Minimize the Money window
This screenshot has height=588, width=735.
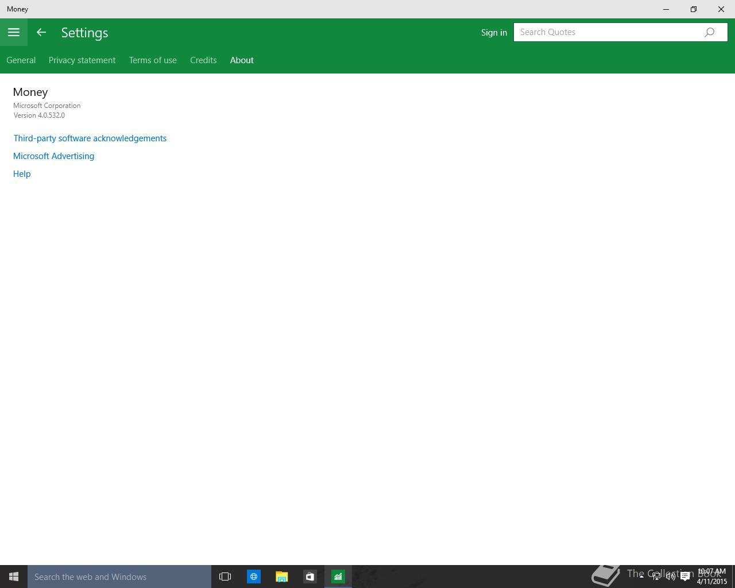(x=666, y=9)
